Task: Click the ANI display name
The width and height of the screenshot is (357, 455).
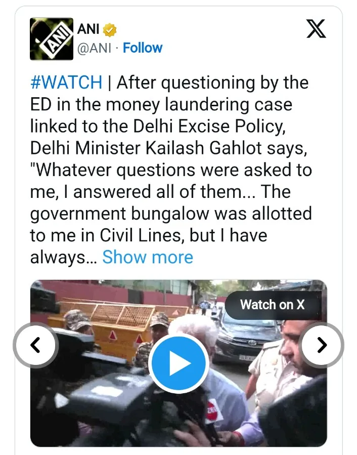Action: pyautogui.click(x=88, y=29)
